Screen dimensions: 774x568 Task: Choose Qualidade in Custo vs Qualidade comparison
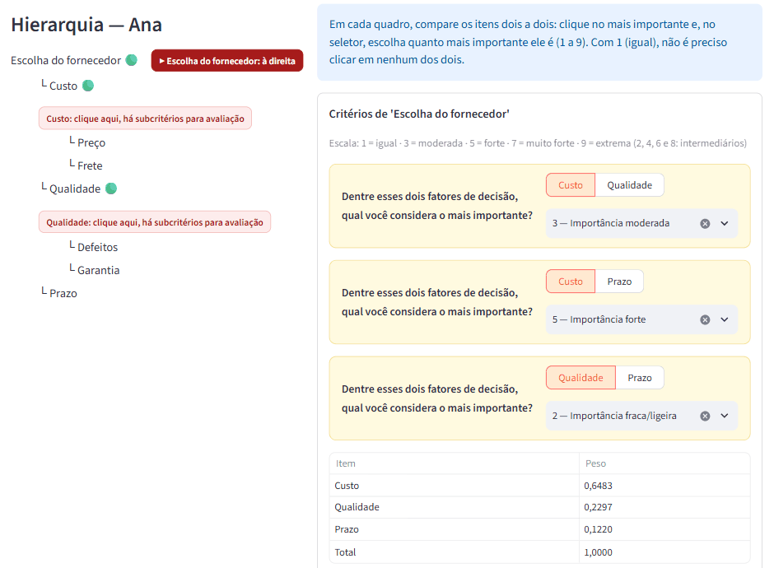pyautogui.click(x=629, y=185)
